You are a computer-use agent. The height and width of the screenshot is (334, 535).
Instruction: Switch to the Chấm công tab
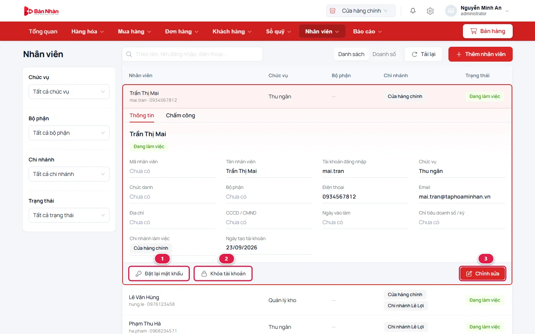pyautogui.click(x=181, y=115)
